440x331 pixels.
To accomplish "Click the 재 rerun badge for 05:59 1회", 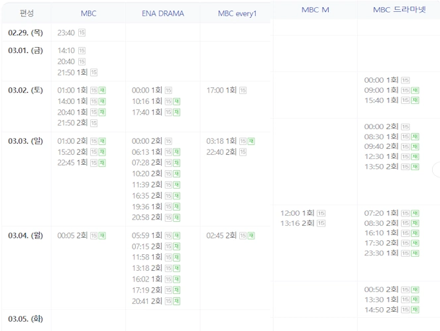I will (x=176, y=236).
